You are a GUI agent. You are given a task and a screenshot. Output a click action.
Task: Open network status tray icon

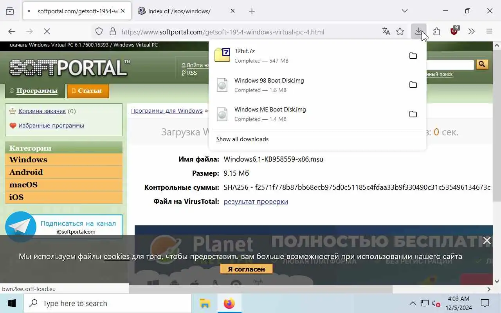click(425, 303)
